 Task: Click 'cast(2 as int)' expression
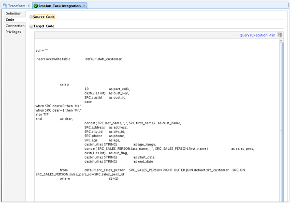95,93
